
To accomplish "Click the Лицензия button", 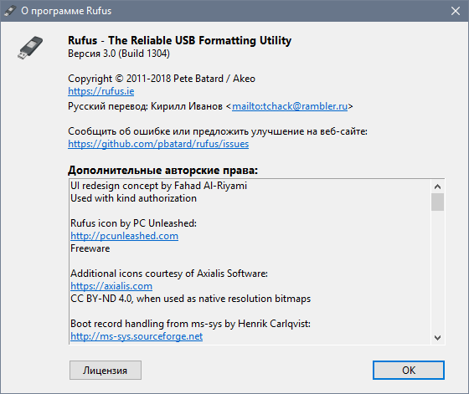I will click(x=106, y=370).
